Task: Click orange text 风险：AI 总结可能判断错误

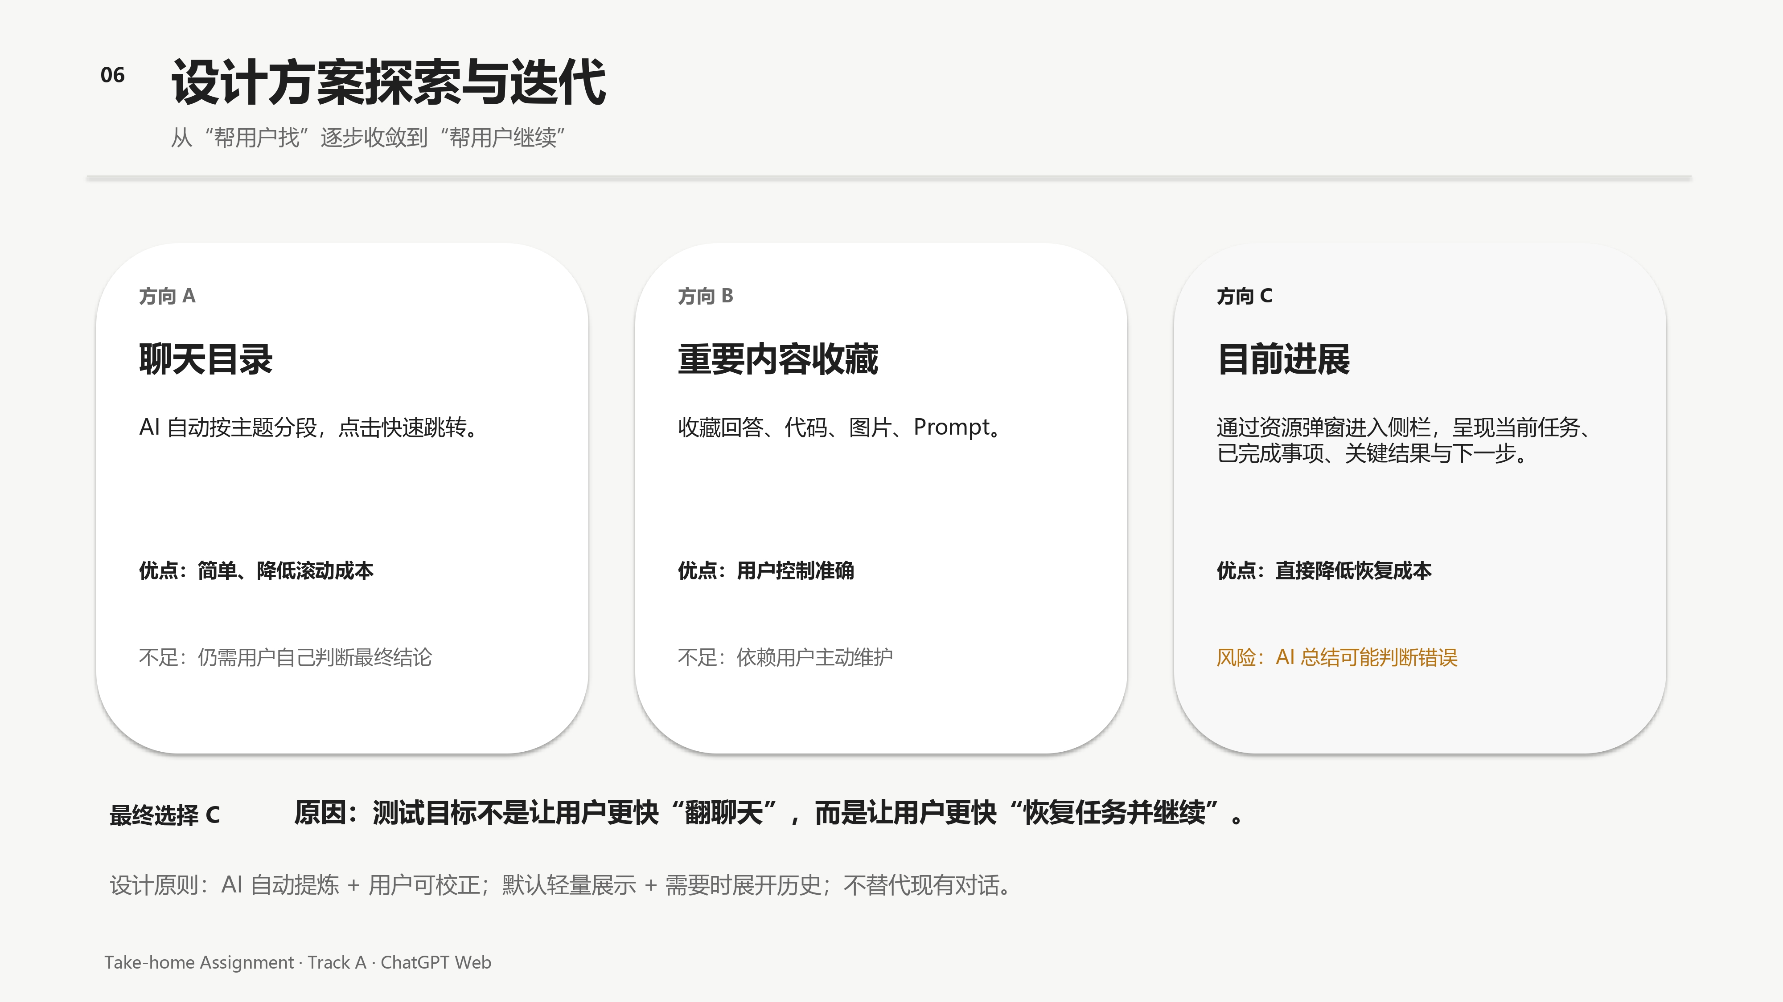Action: [1337, 657]
